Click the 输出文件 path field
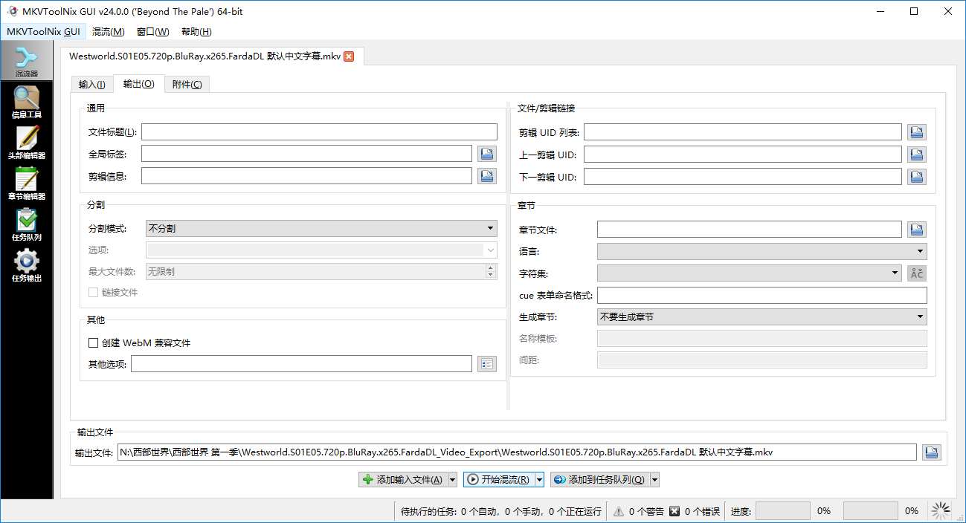The height and width of the screenshot is (523, 966). (x=517, y=452)
